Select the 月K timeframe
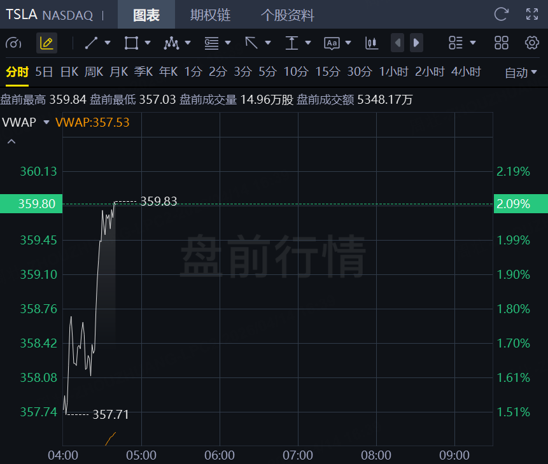 click(119, 72)
